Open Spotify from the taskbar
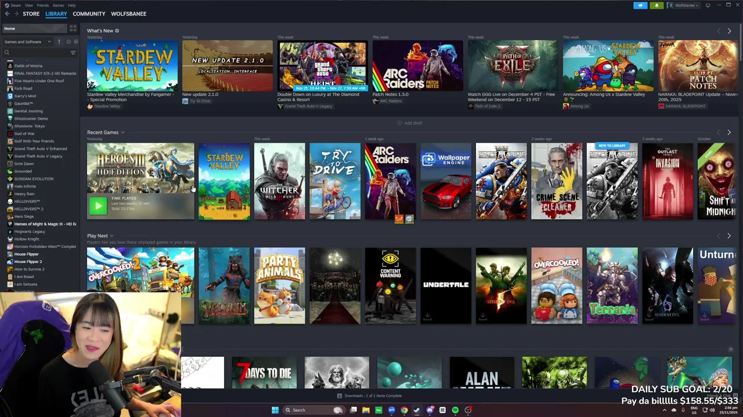Image resolution: width=743 pixels, height=417 pixels. (455, 410)
